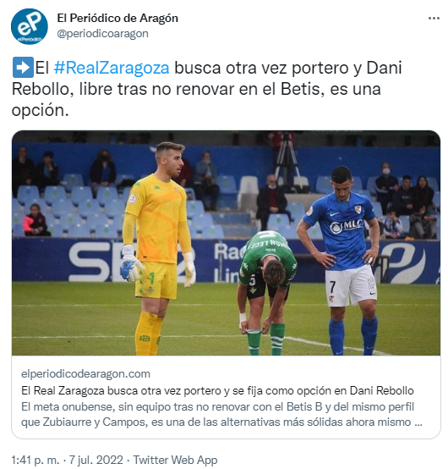The height and width of the screenshot is (469, 448).
Task: Click the word 'opción.' in tweet text
Action: [40, 110]
